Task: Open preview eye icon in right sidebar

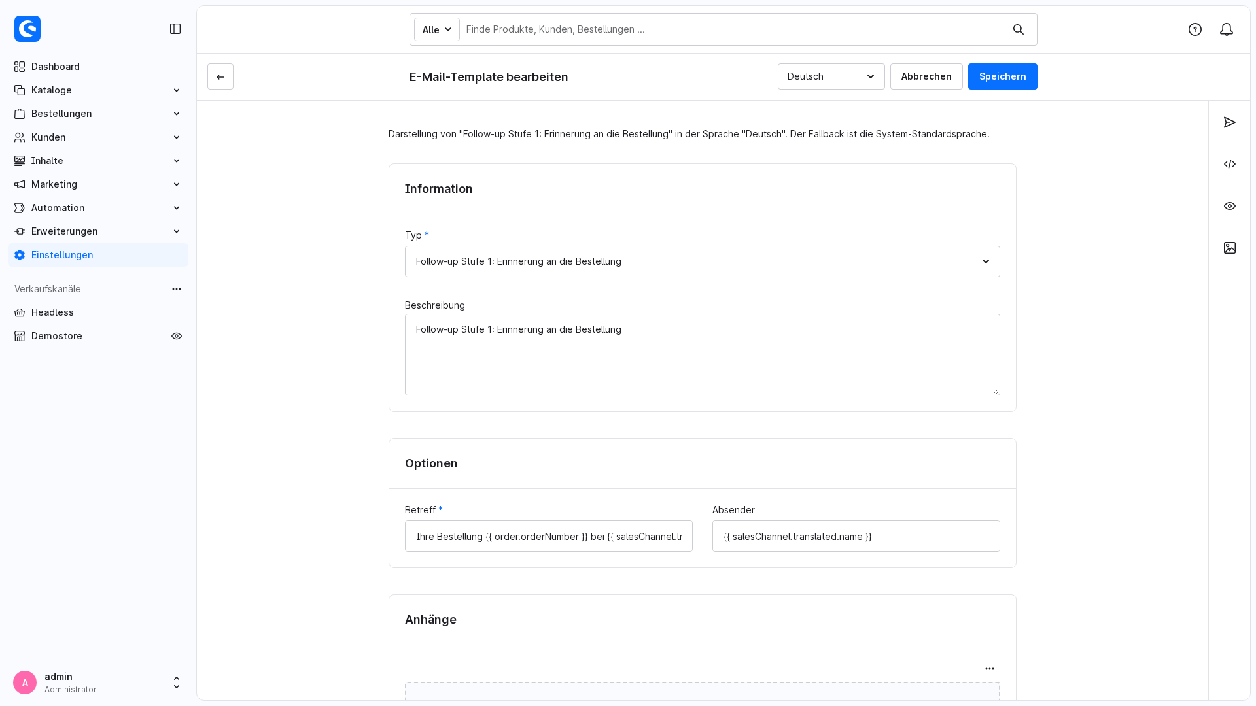Action: point(1230,206)
